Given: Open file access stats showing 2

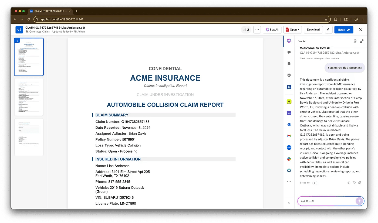Looking at the screenshot, I should click(246, 30).
